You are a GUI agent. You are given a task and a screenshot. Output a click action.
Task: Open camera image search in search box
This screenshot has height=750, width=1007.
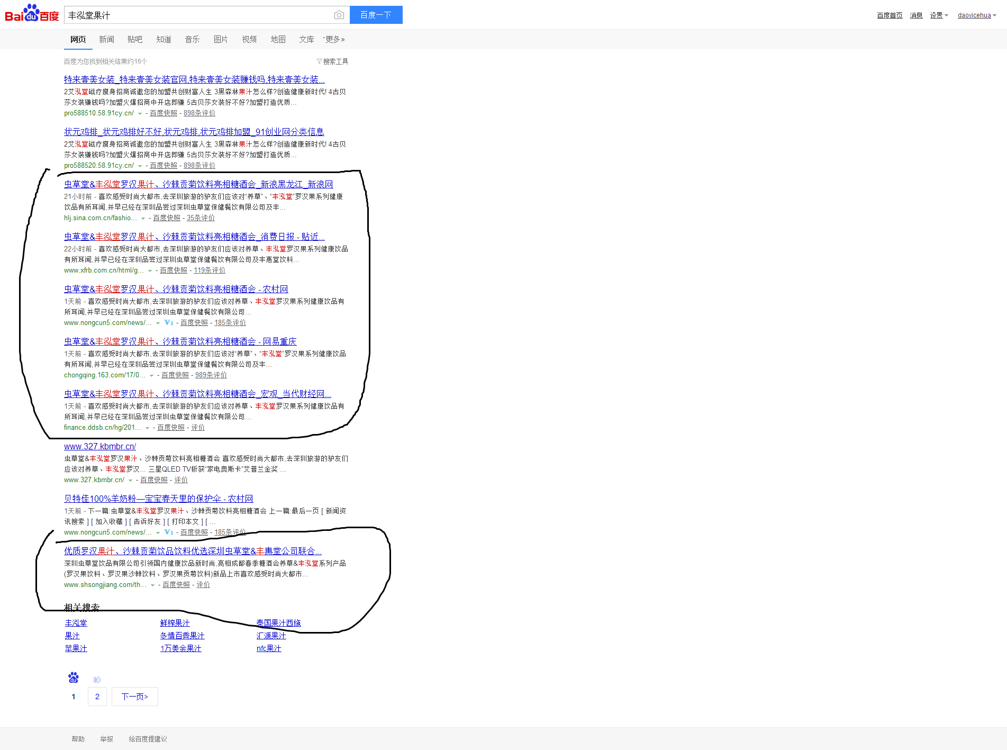pos(339,15)
